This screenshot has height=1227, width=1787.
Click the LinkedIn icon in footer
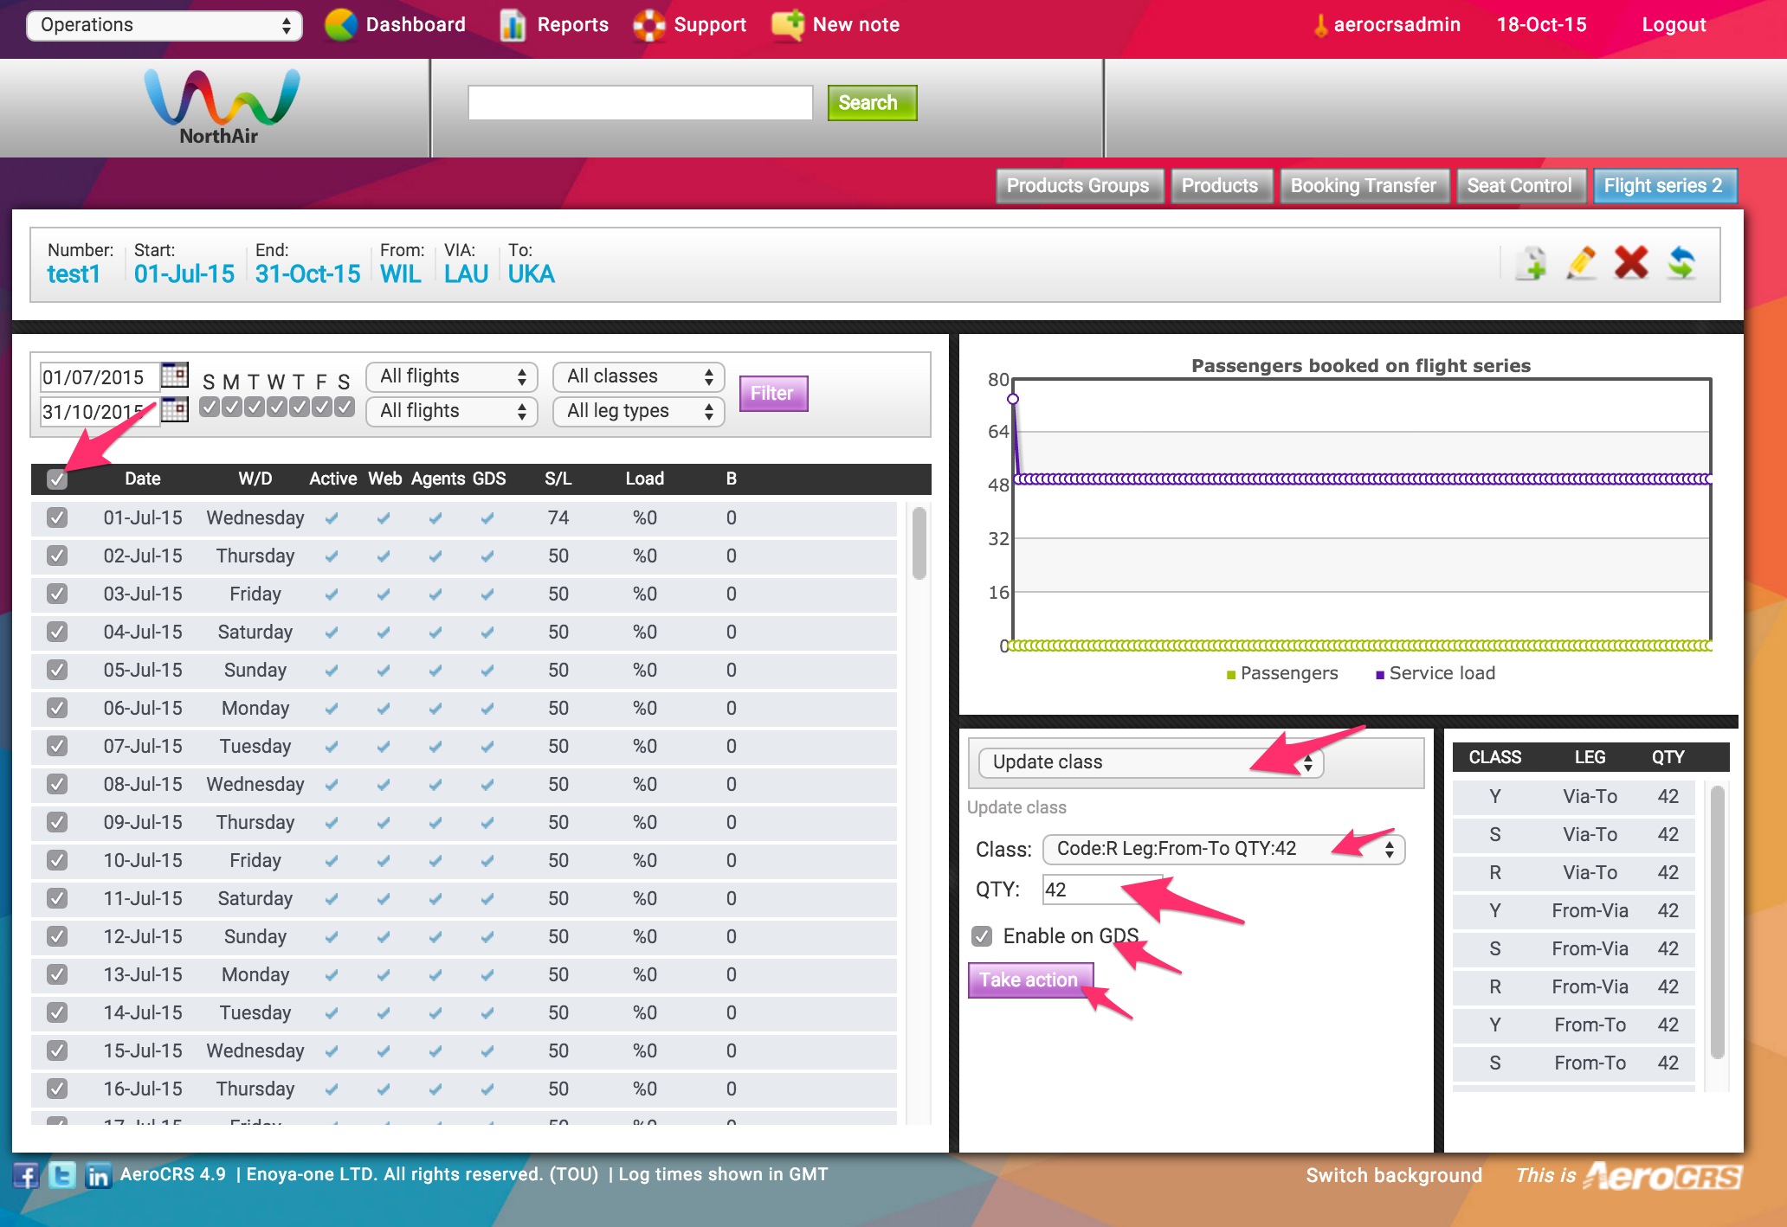tap(98, 1175)
